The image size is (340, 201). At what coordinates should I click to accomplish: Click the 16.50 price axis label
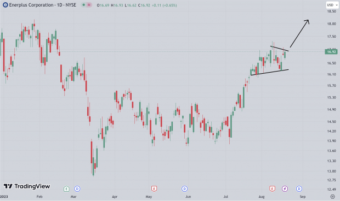coord(331,63)
